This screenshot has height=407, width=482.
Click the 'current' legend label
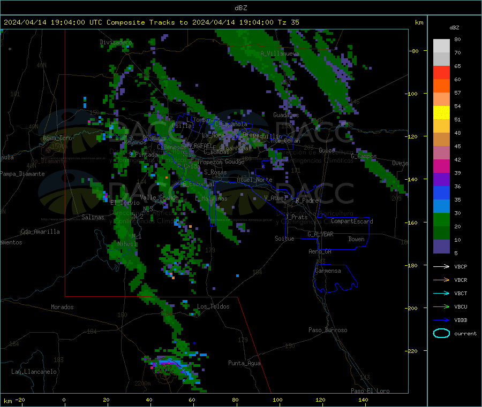coord(465,333)
